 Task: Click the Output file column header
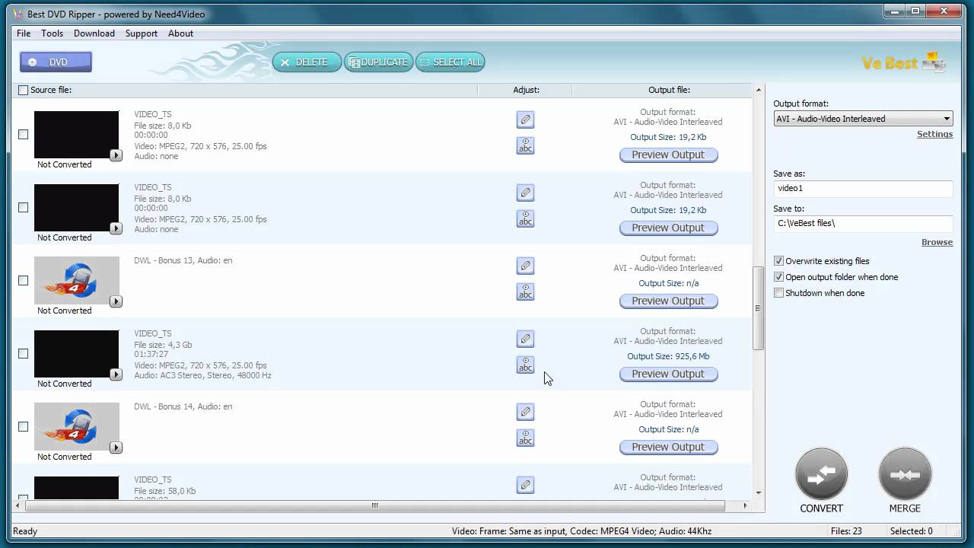coord(669,90)
